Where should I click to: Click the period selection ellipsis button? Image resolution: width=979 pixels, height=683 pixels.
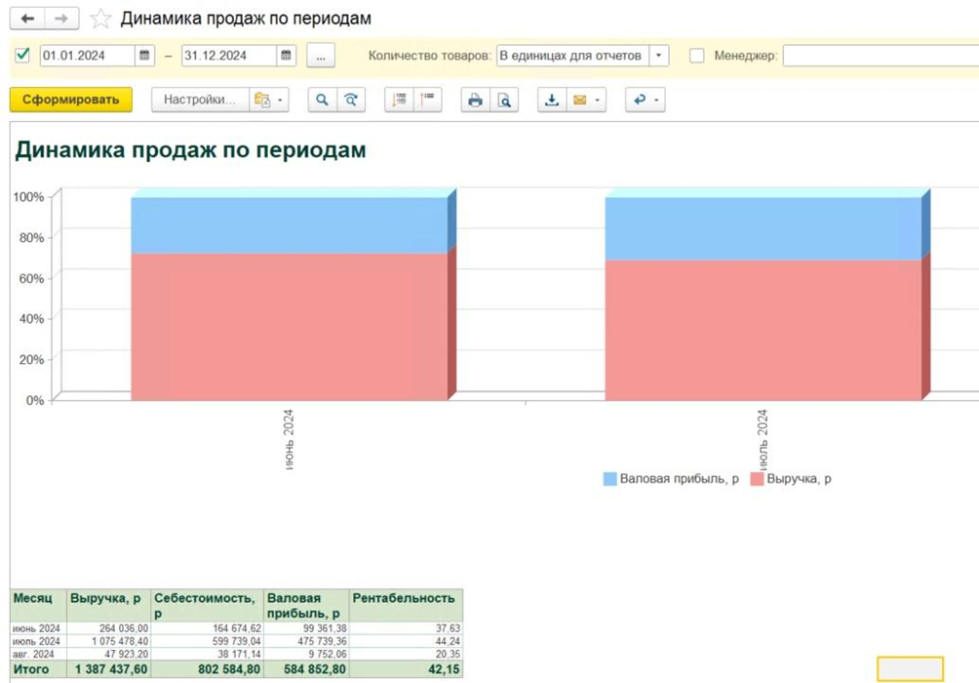(321, 56)
